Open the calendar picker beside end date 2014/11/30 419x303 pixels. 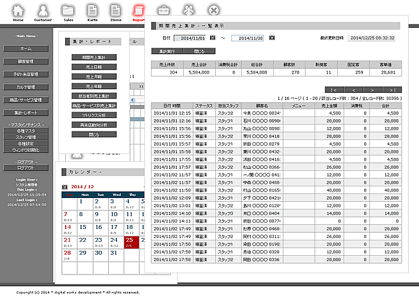pyautogui.click(x=272, y=37)
